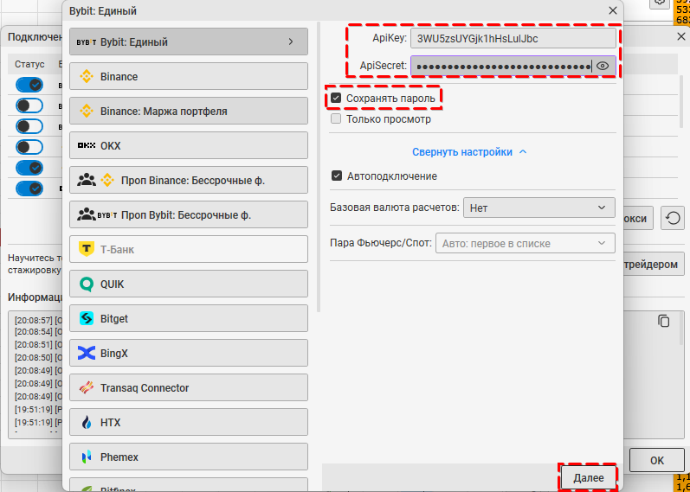Click people icon in Проп Bybit row
The width and height of the screenshot is (690, 492).
(87, 214)
